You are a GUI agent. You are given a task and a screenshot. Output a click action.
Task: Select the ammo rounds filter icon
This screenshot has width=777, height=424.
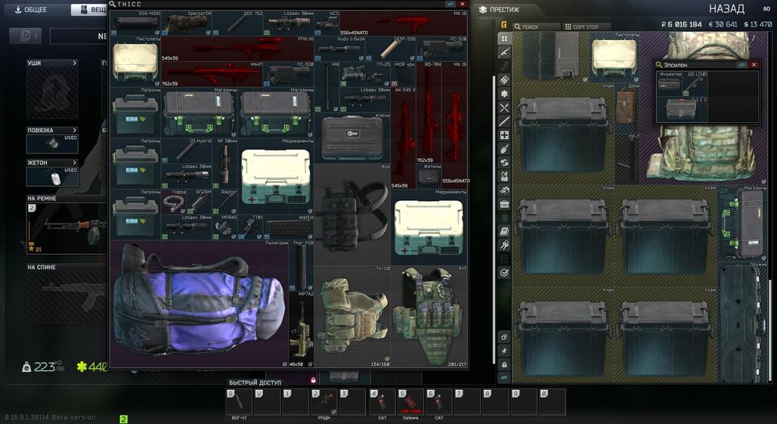point(504,80)
